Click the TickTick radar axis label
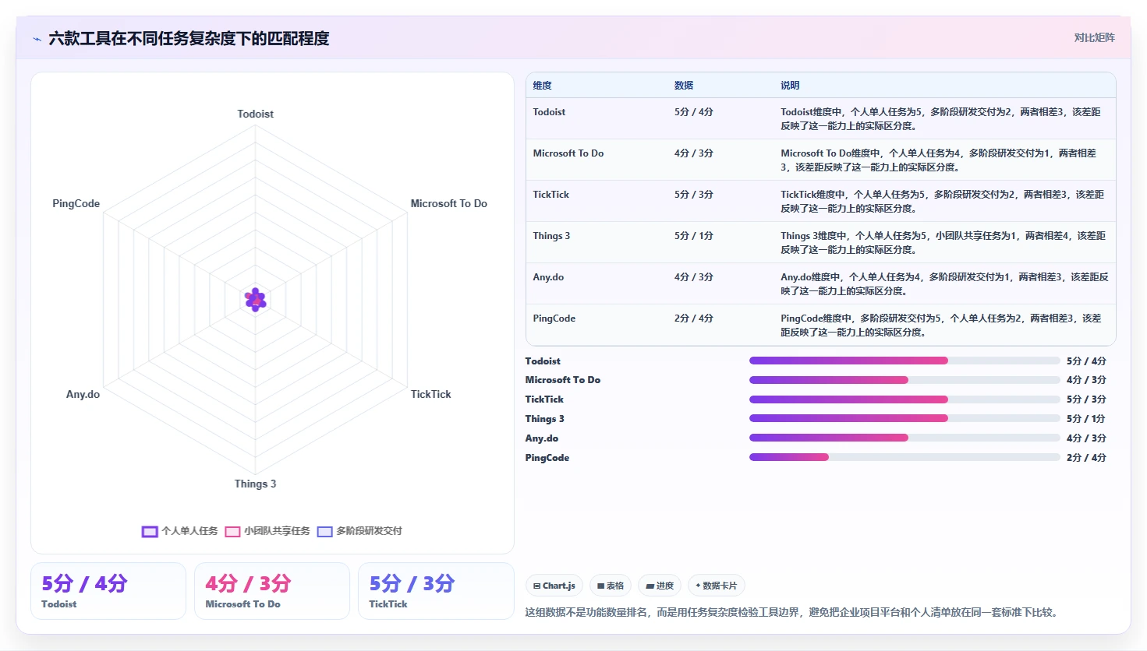This screenshot has height=651, width=1147. click(431, 394)
